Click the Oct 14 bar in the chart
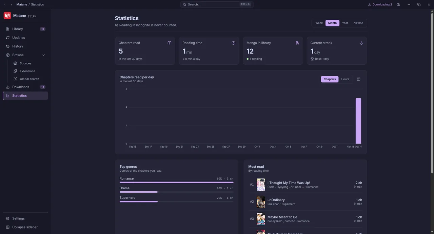Viewport: 434px width, 234px height. 358,121
